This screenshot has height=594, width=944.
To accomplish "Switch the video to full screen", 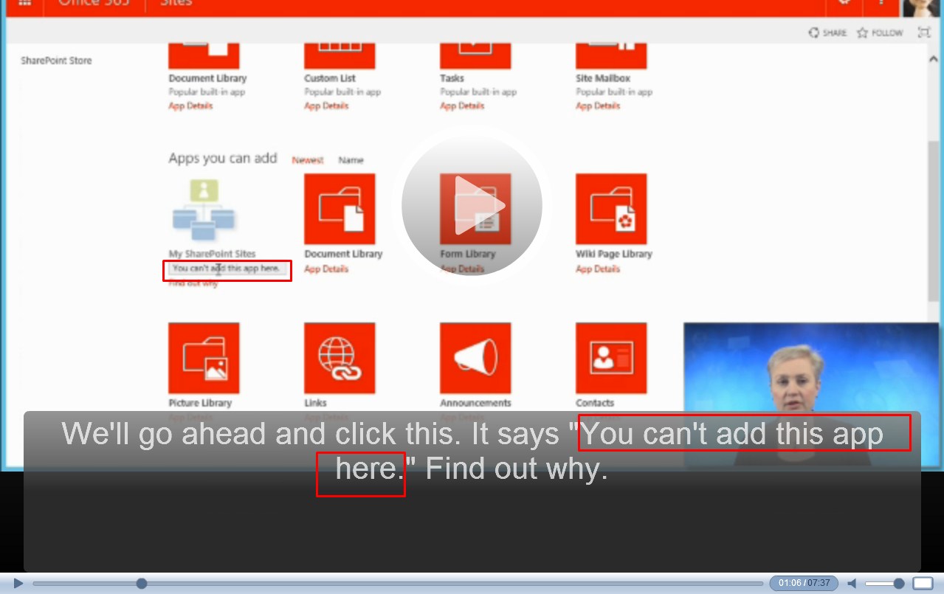I will coord(923,584).
